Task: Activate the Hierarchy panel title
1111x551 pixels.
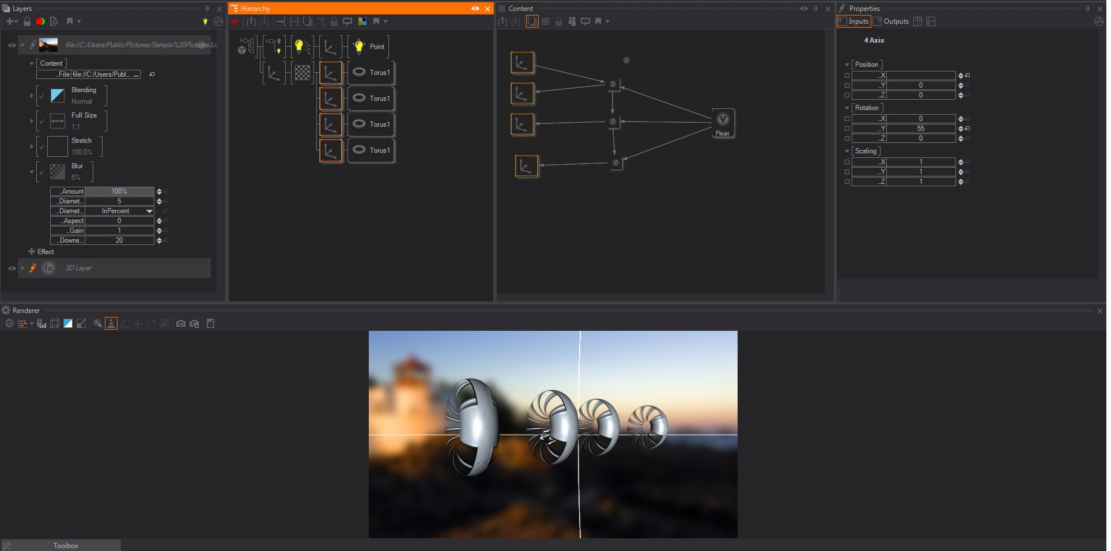Action: click(x=255, y=9)
